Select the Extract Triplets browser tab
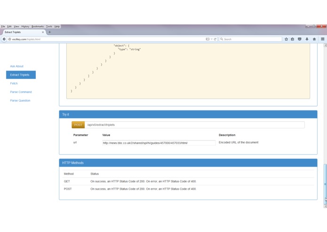 tap(24, 32)
